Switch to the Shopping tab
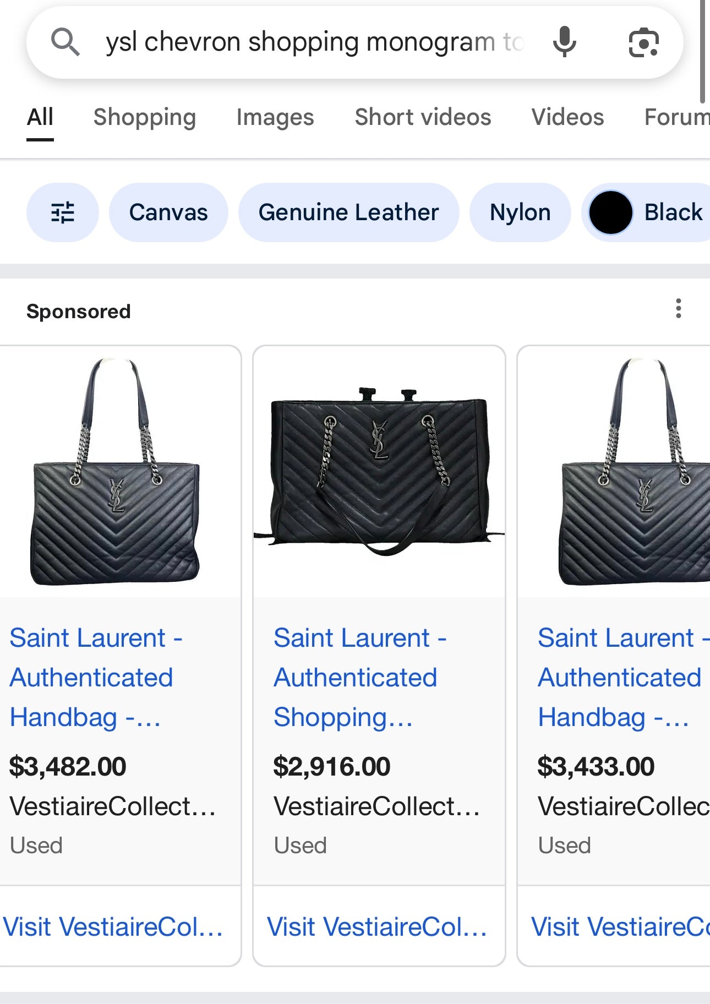Image resolution: width=710 pixels, height=1004 pixels. coord(145,117)
